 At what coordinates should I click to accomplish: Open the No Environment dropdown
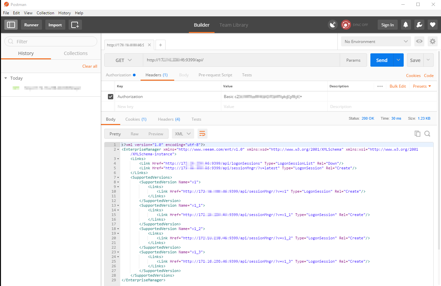click(x=376, y=41)
